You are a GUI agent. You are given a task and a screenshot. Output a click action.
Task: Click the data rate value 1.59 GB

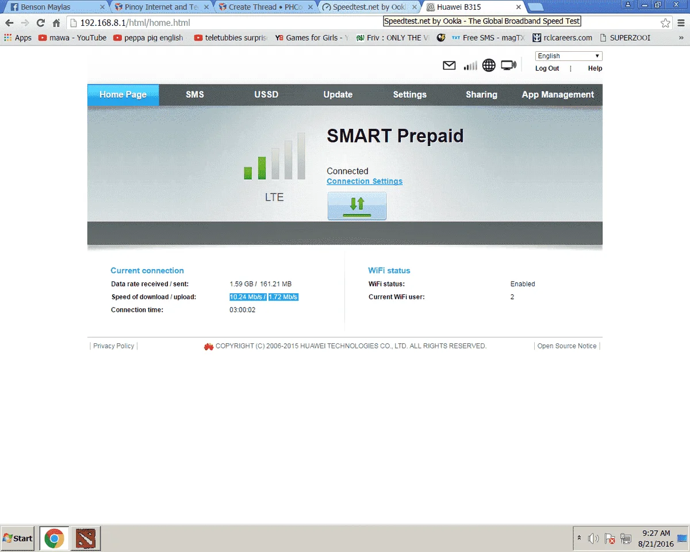pos(241,284)
